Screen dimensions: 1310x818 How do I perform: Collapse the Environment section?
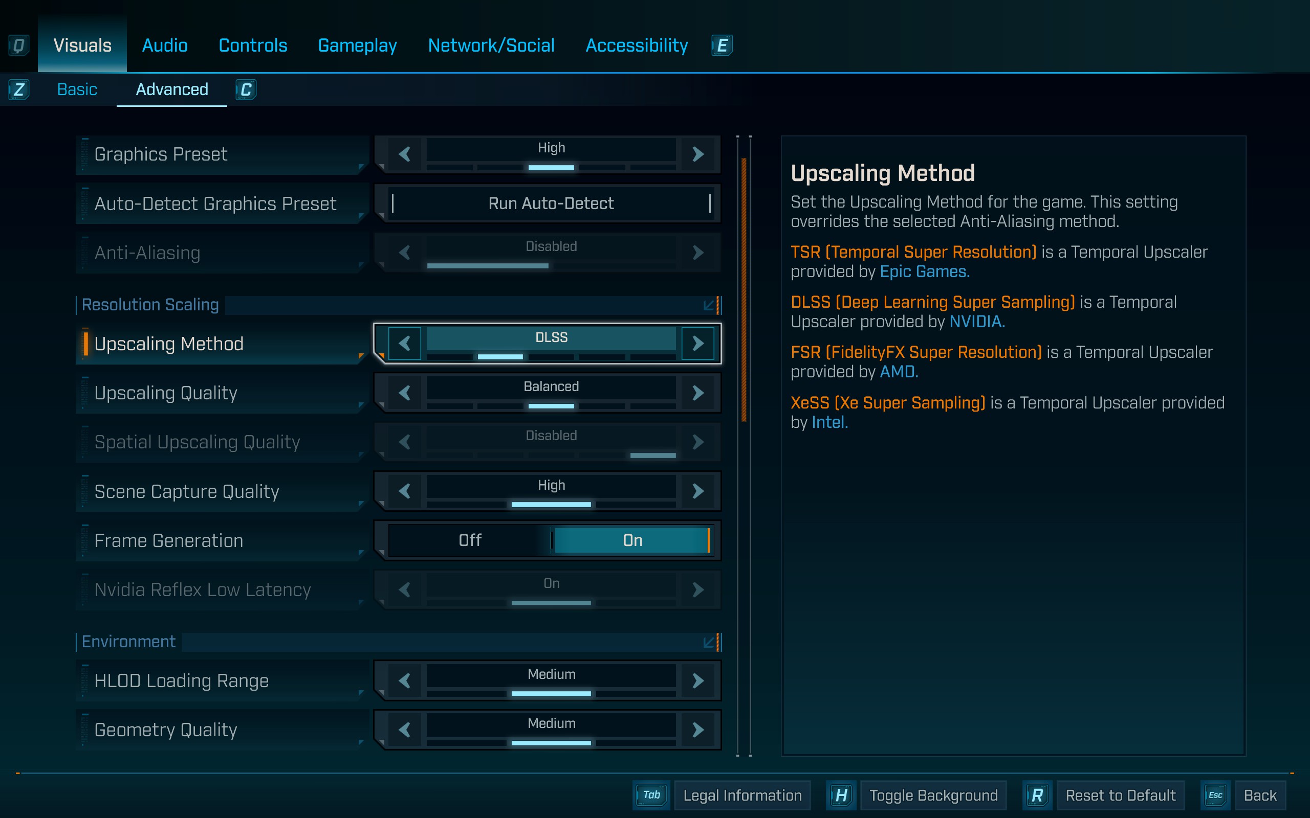[709, 642]
